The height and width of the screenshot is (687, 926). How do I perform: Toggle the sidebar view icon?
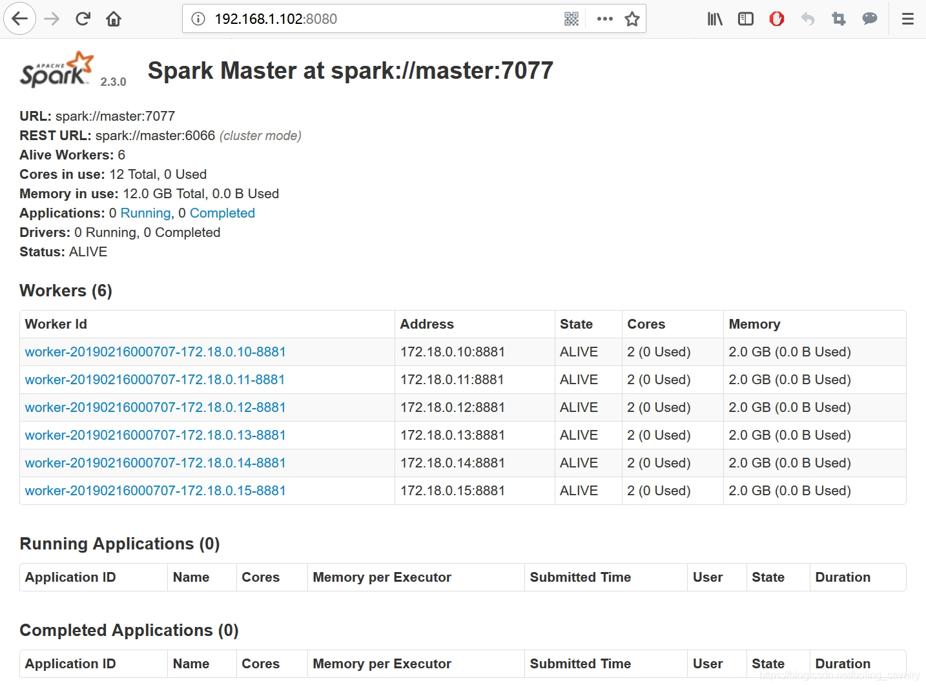pyautogui.click(x=746, y=19)
